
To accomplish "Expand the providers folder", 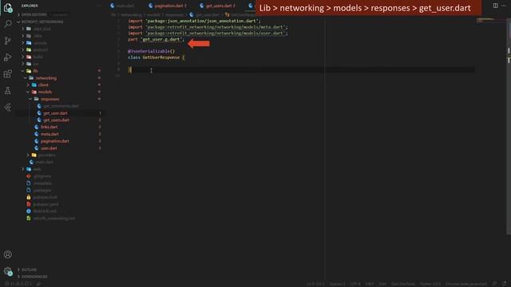I will coord(47,155).
